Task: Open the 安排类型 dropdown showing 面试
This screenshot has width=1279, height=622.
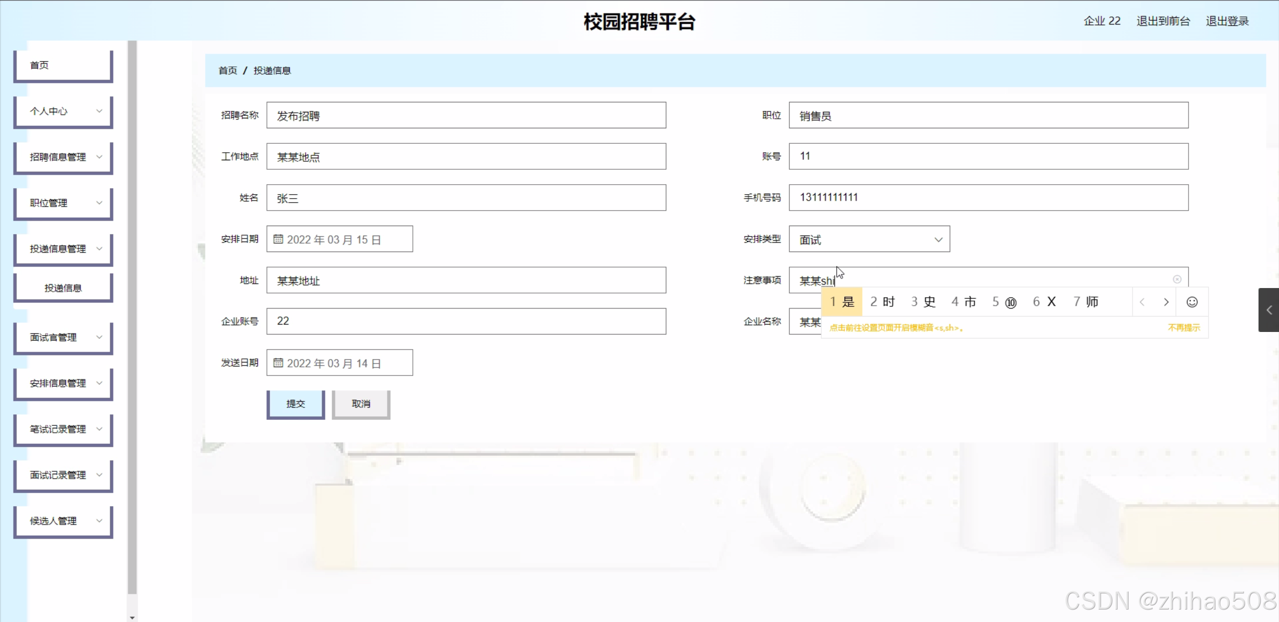Action: pyautogui.click(x=869, y=239)
